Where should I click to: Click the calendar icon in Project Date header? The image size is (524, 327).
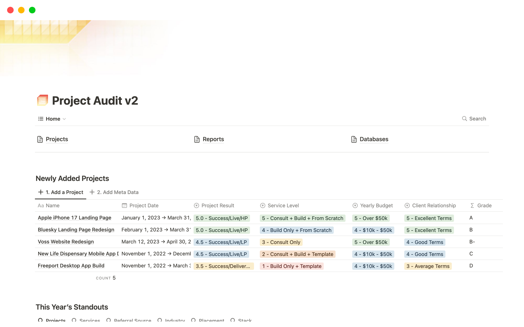(x=124, y=205)
